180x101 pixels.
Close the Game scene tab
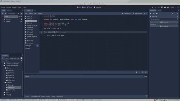pos(32,10)
